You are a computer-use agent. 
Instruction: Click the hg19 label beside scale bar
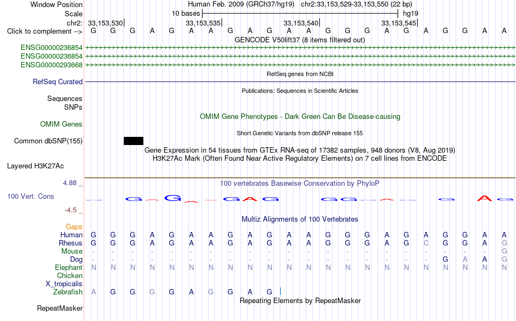tap(411, 14)
